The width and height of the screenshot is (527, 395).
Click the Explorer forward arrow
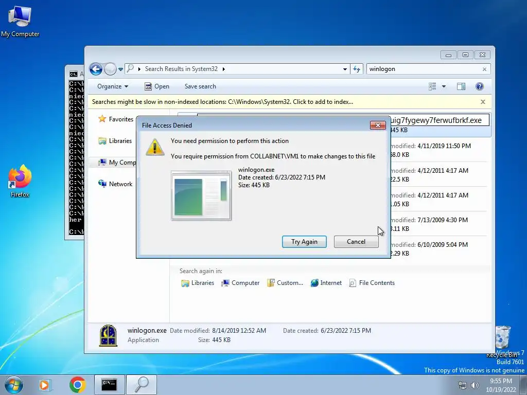tap(110, 69)
